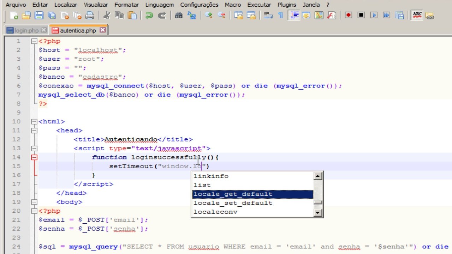Click the Close document toolbar icon
452x254 pixels.
coord(65,16)
